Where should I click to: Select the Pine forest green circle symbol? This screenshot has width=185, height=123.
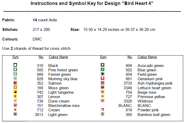tap(15, 70)
